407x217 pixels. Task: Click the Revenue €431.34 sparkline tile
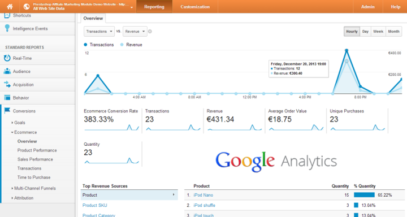coord(235,127)
